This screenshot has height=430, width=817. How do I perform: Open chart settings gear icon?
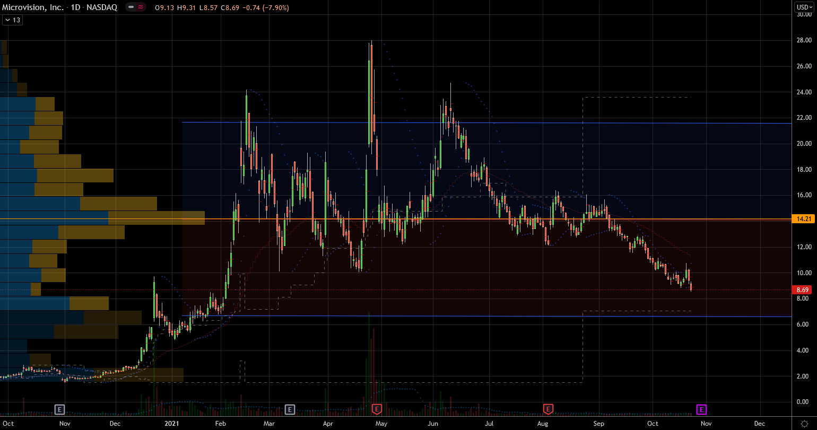pyautogui.click(x=804, y=424)
